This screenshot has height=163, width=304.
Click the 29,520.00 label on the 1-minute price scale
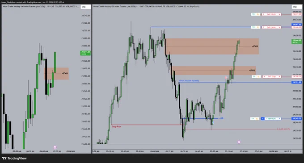[297, 138]
